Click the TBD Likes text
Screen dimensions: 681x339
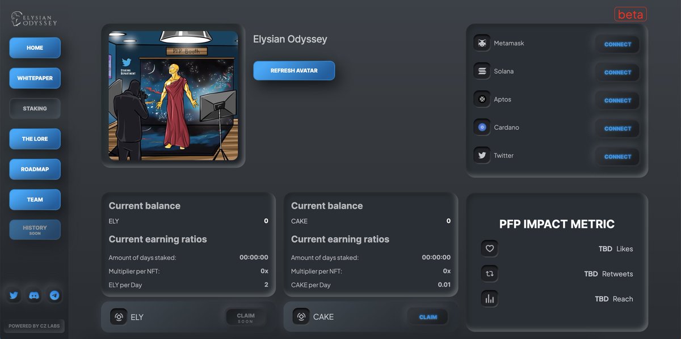[x=616, y=249]
